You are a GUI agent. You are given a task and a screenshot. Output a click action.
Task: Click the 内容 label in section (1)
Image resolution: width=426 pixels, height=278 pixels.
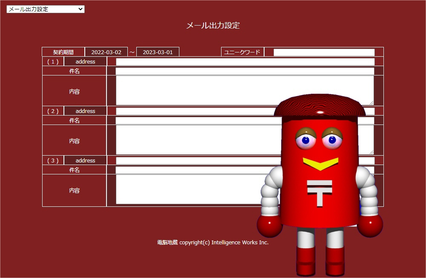[74, 91]
